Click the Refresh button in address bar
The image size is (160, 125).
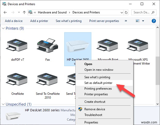pos(126,12)
